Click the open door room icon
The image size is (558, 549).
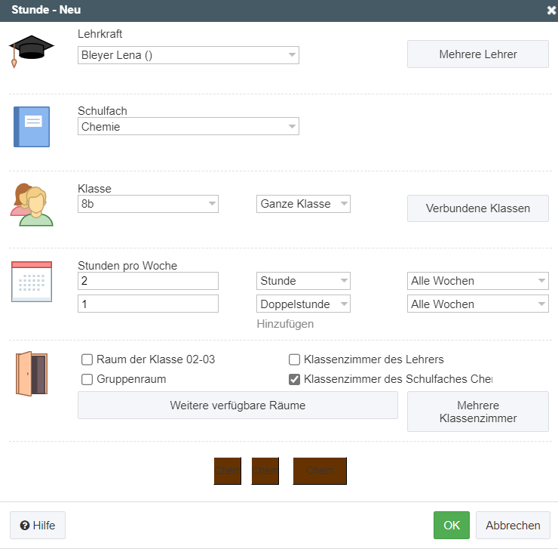pyautogui.click(x=32, y=374)
